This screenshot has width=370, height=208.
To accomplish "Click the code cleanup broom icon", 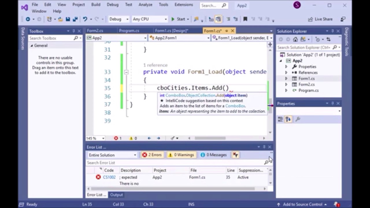I will [x=173, y=138].
